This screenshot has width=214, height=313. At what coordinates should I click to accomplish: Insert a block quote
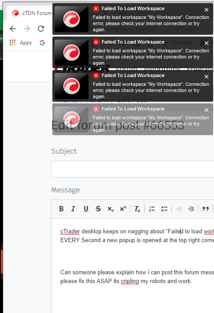tap(206, 209)
